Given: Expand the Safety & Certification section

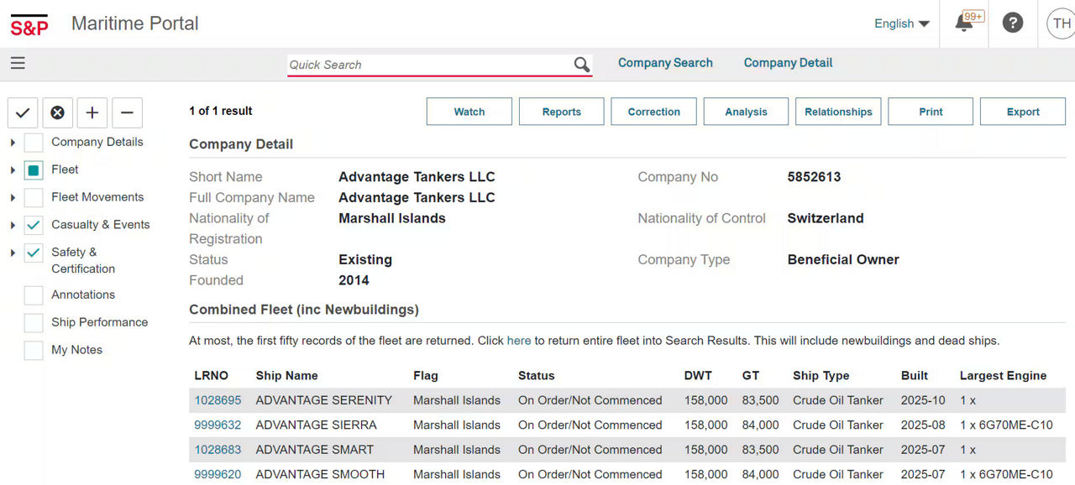Looking at the screenshot, I should click(x=13, y=253).
